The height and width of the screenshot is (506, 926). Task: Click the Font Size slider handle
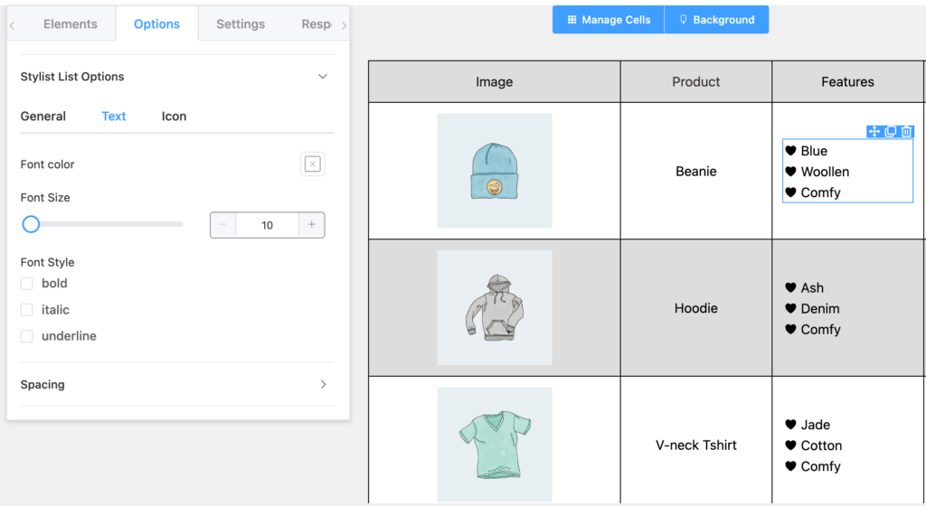pyautogui.click(x=31, y=224)
